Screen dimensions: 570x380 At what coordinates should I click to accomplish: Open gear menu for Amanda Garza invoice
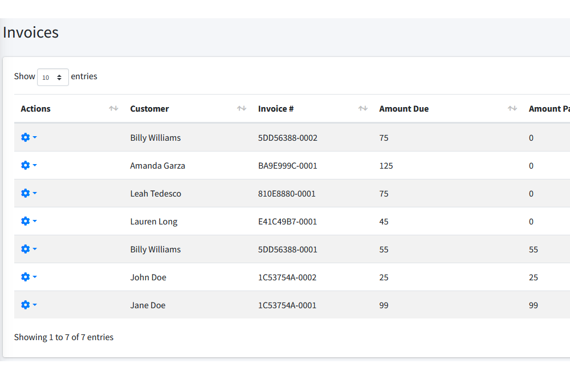[26, 165]
